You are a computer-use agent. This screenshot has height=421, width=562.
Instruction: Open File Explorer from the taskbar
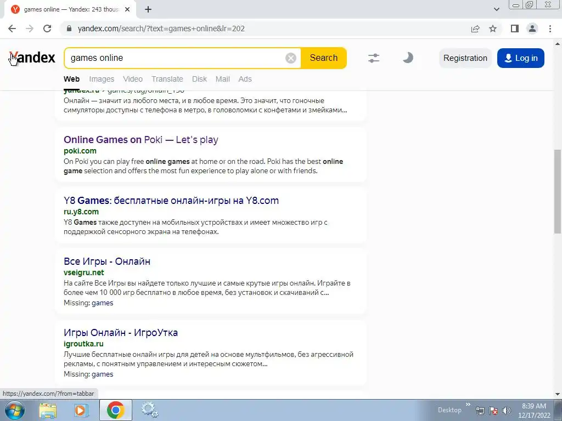pos(48,410)
